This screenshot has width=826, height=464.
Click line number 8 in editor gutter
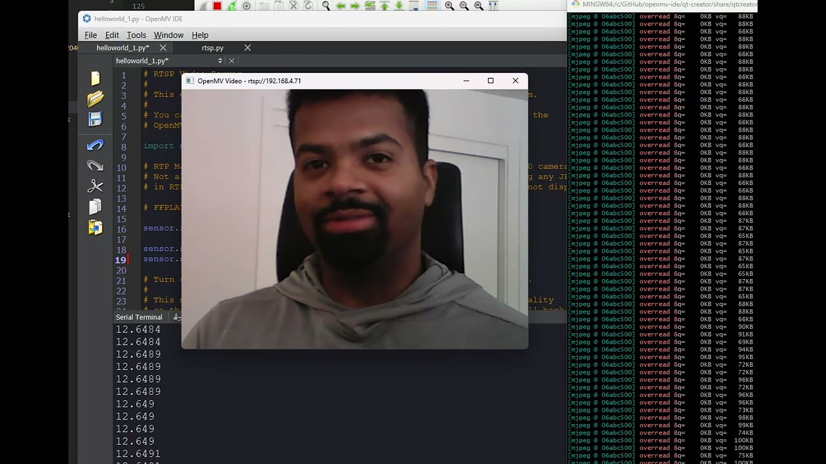tap(123, 147)
